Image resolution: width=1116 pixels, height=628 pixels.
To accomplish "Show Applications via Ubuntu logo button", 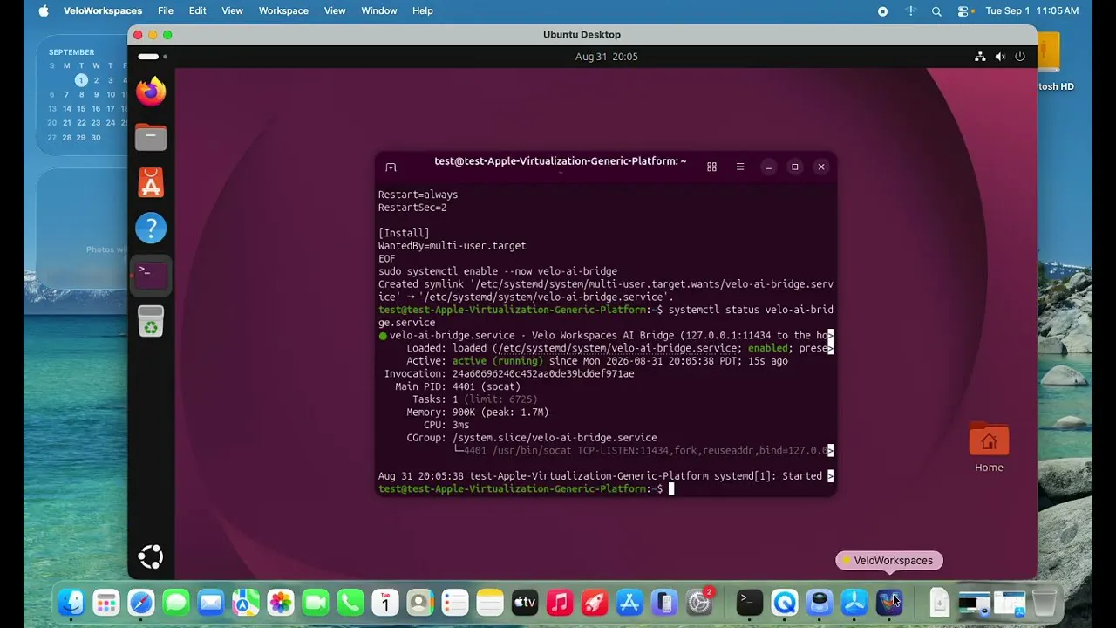I will pyautogui.click(x=151, y=556).
